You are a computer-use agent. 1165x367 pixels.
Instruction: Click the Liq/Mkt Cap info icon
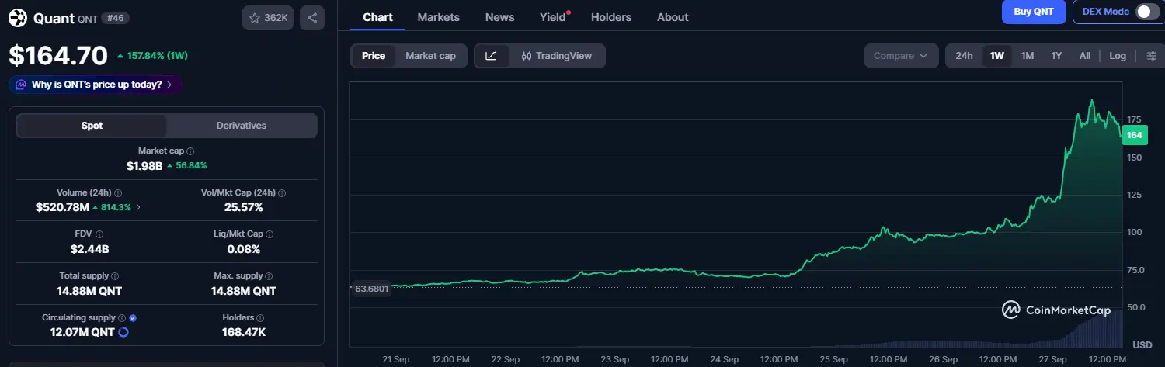(x=270, y=234)
